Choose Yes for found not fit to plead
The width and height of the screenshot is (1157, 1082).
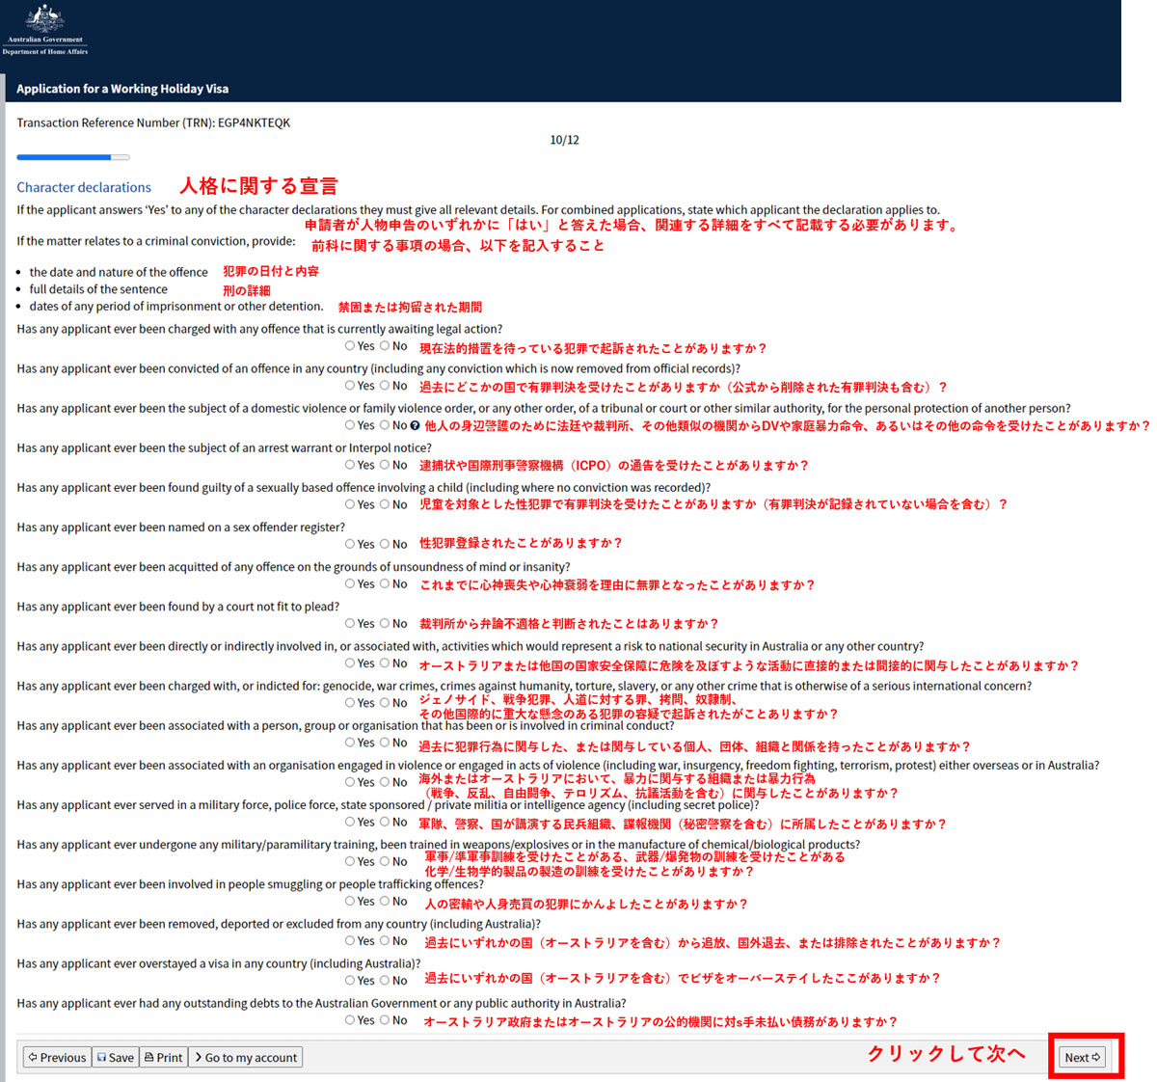point(350,624)
